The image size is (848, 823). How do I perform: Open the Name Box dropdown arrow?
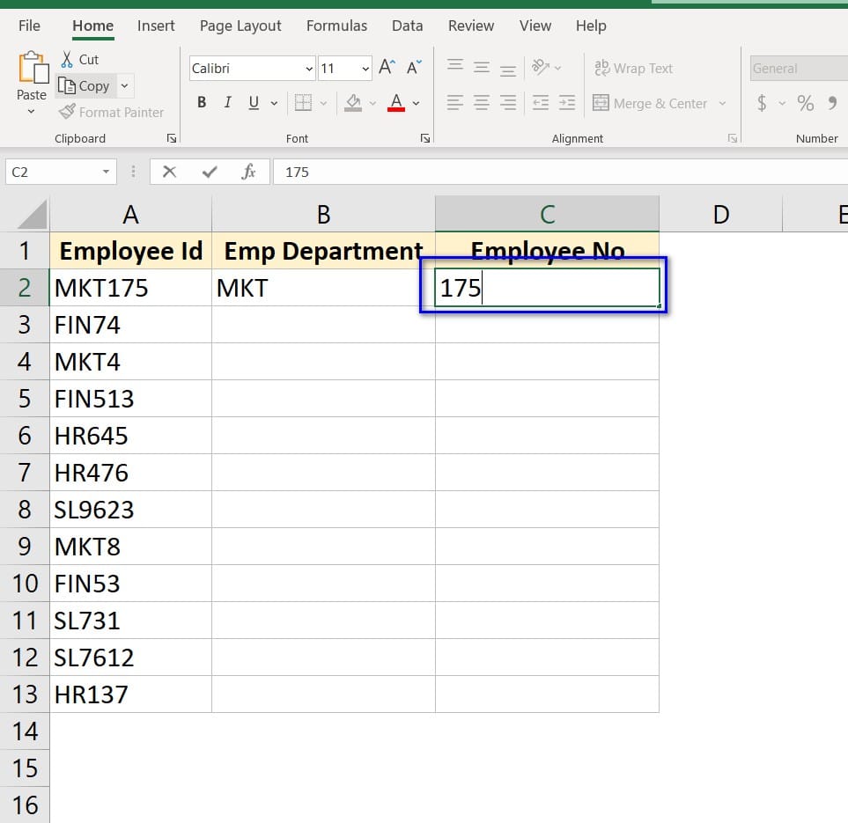(x=107, y=172)
